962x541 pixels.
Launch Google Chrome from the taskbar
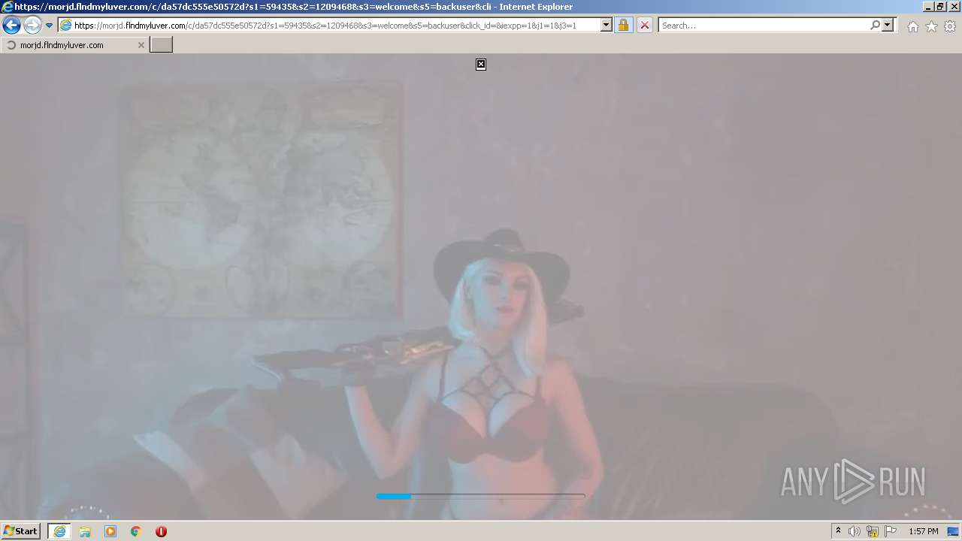[x=136, y=531]
